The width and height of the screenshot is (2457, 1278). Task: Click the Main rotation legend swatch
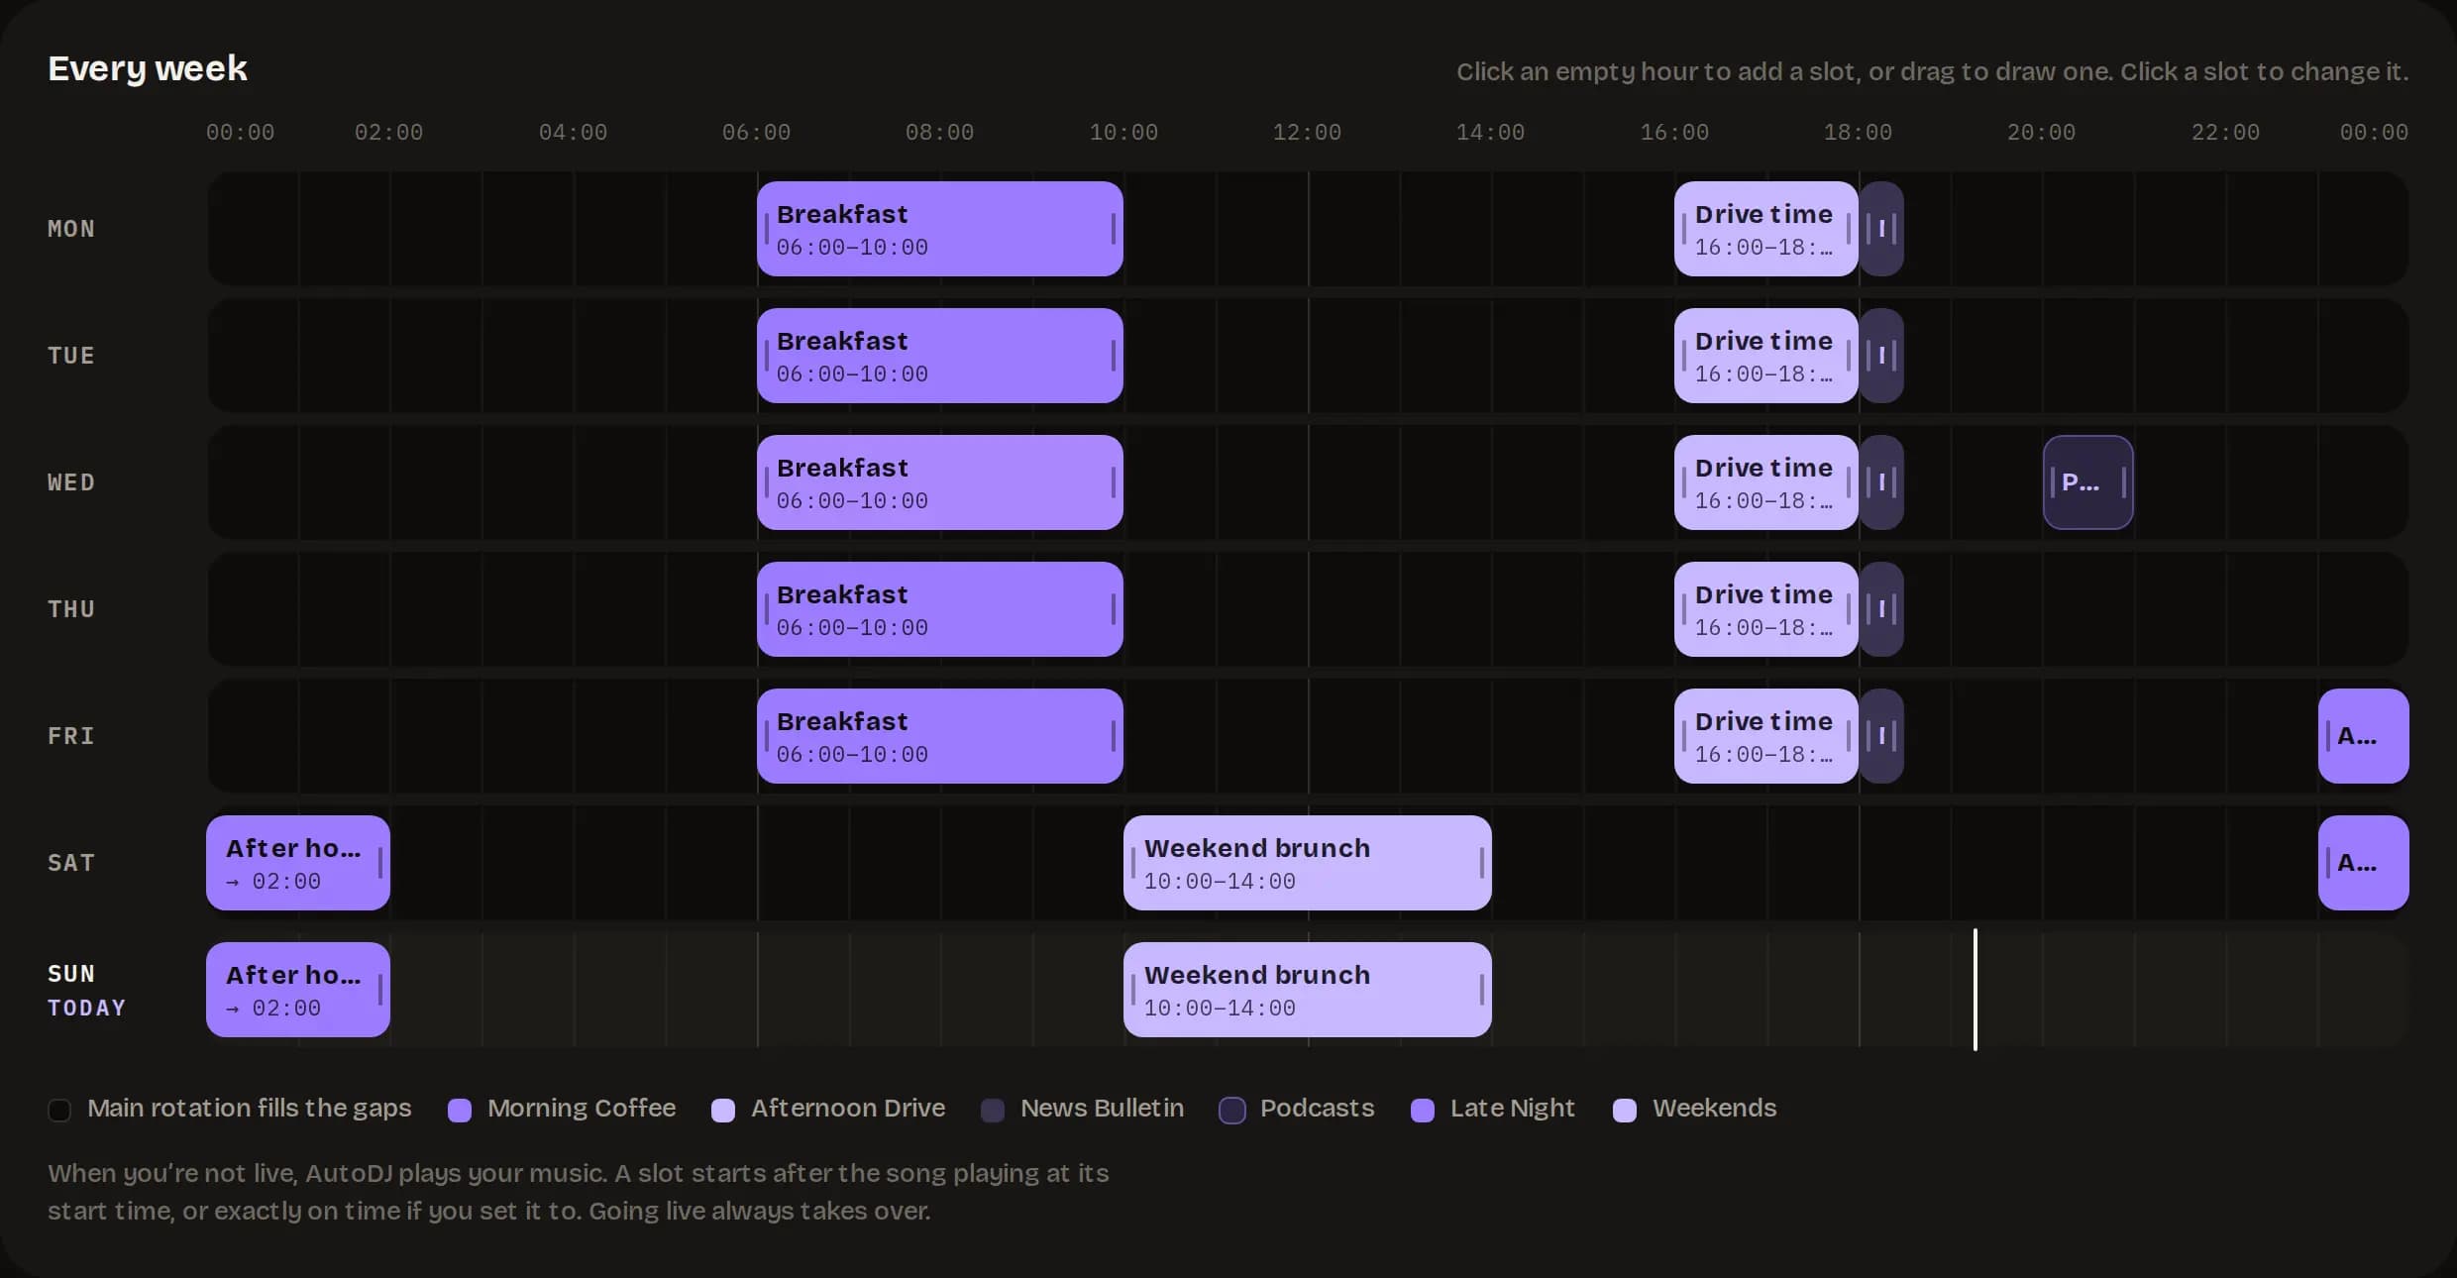(x=59, y=1110)
